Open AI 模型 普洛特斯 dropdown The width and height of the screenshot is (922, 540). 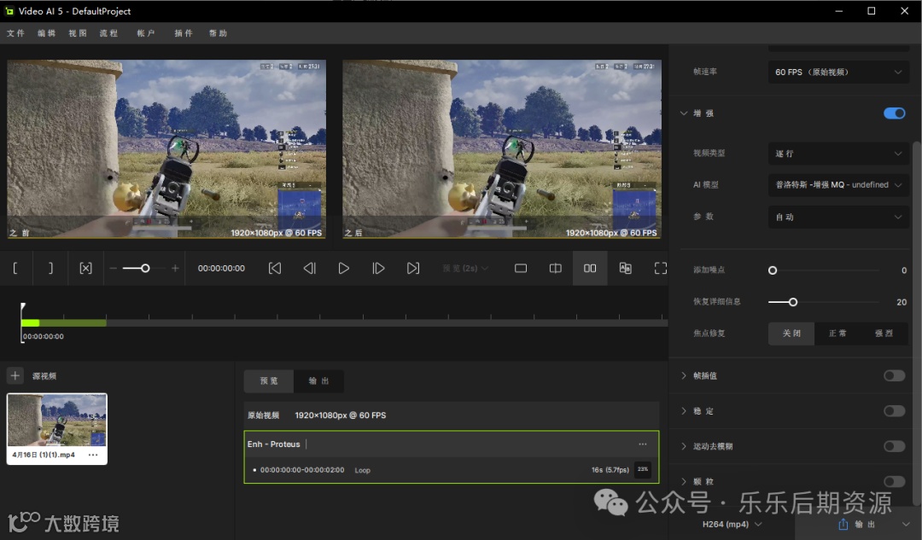click(838, 184)
